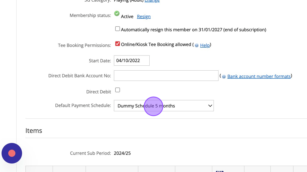The image size is (307, 172).
Task: Select the 2024/25 Current Sub Period value
Action: point(122,153)
